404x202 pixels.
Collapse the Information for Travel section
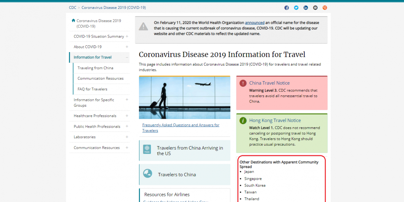(x=127, y=57)
